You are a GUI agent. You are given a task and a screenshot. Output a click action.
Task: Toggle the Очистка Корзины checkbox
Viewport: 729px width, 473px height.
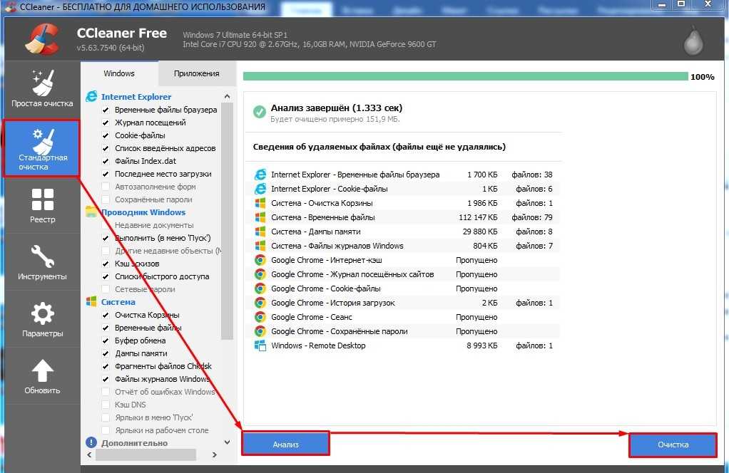pyautogui.click(x=106, y=315)
